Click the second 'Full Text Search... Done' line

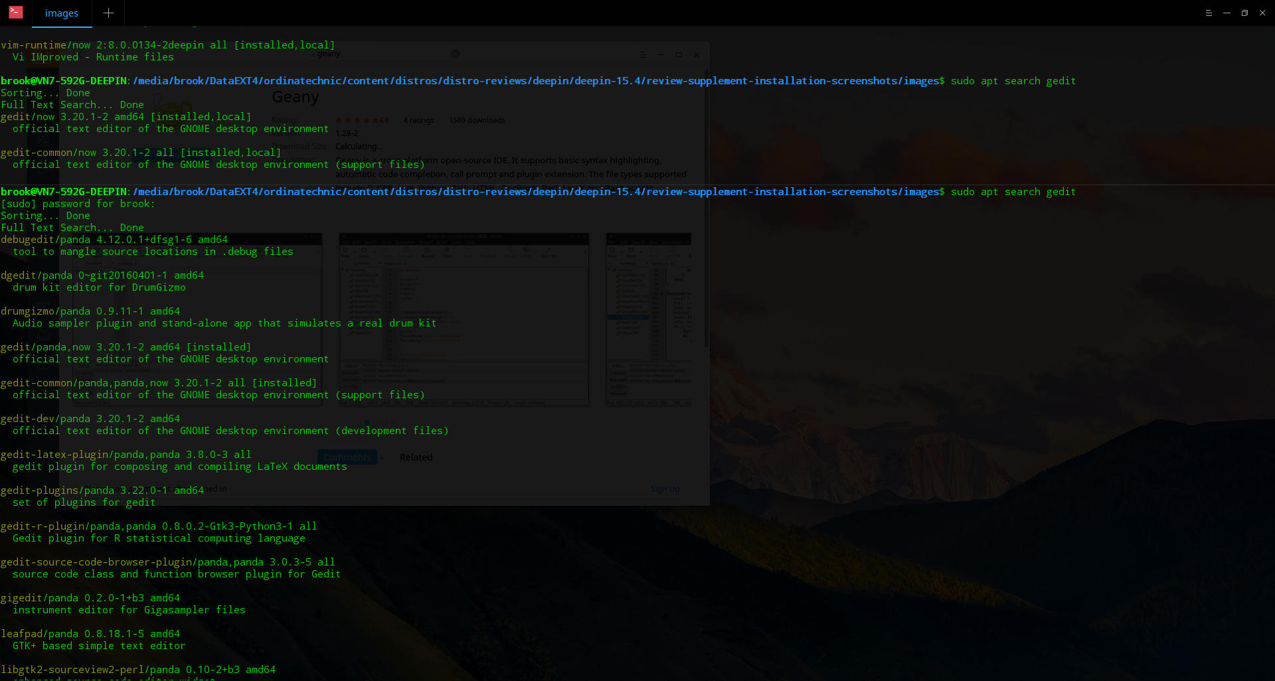(x=72, y=228)
